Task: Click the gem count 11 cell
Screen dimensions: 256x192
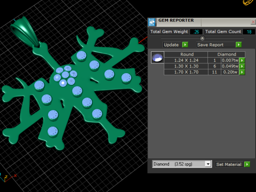Action: pyautogui.click(x=214, y=72)
